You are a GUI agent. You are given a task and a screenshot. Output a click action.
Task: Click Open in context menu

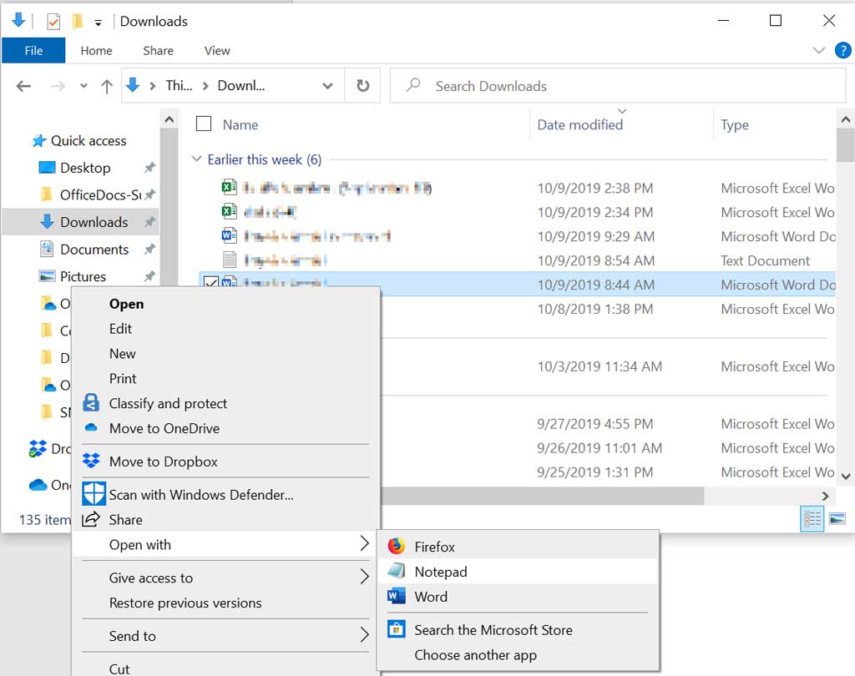click(225, 304)
